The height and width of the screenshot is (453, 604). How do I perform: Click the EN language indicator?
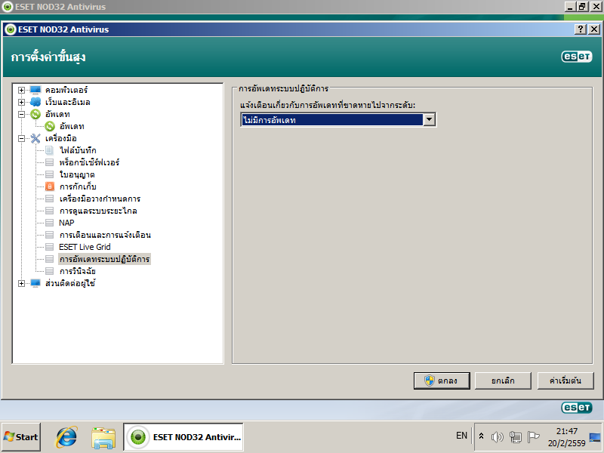point(461,436)
